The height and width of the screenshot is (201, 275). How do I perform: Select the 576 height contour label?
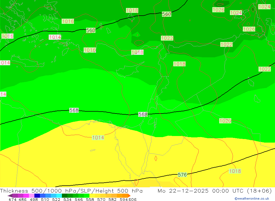pyautogui.click(x=182, y=175)
